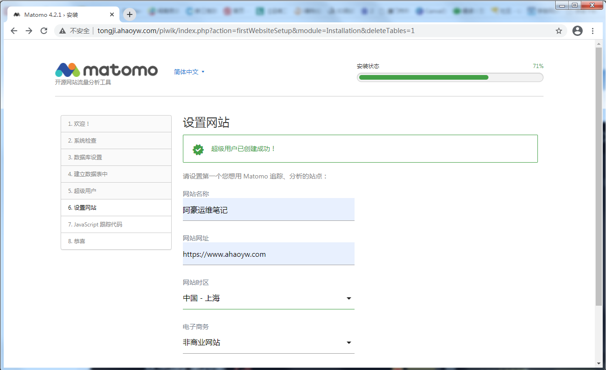
Task: Click the 安装状态 label
Action: [368, 66]
